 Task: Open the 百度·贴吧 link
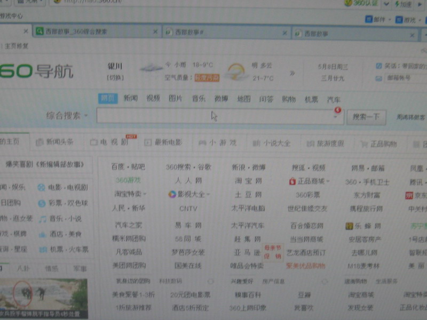coord(128,166)
